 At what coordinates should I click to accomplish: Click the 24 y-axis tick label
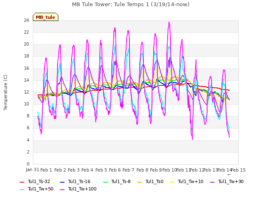pos(26,21)
